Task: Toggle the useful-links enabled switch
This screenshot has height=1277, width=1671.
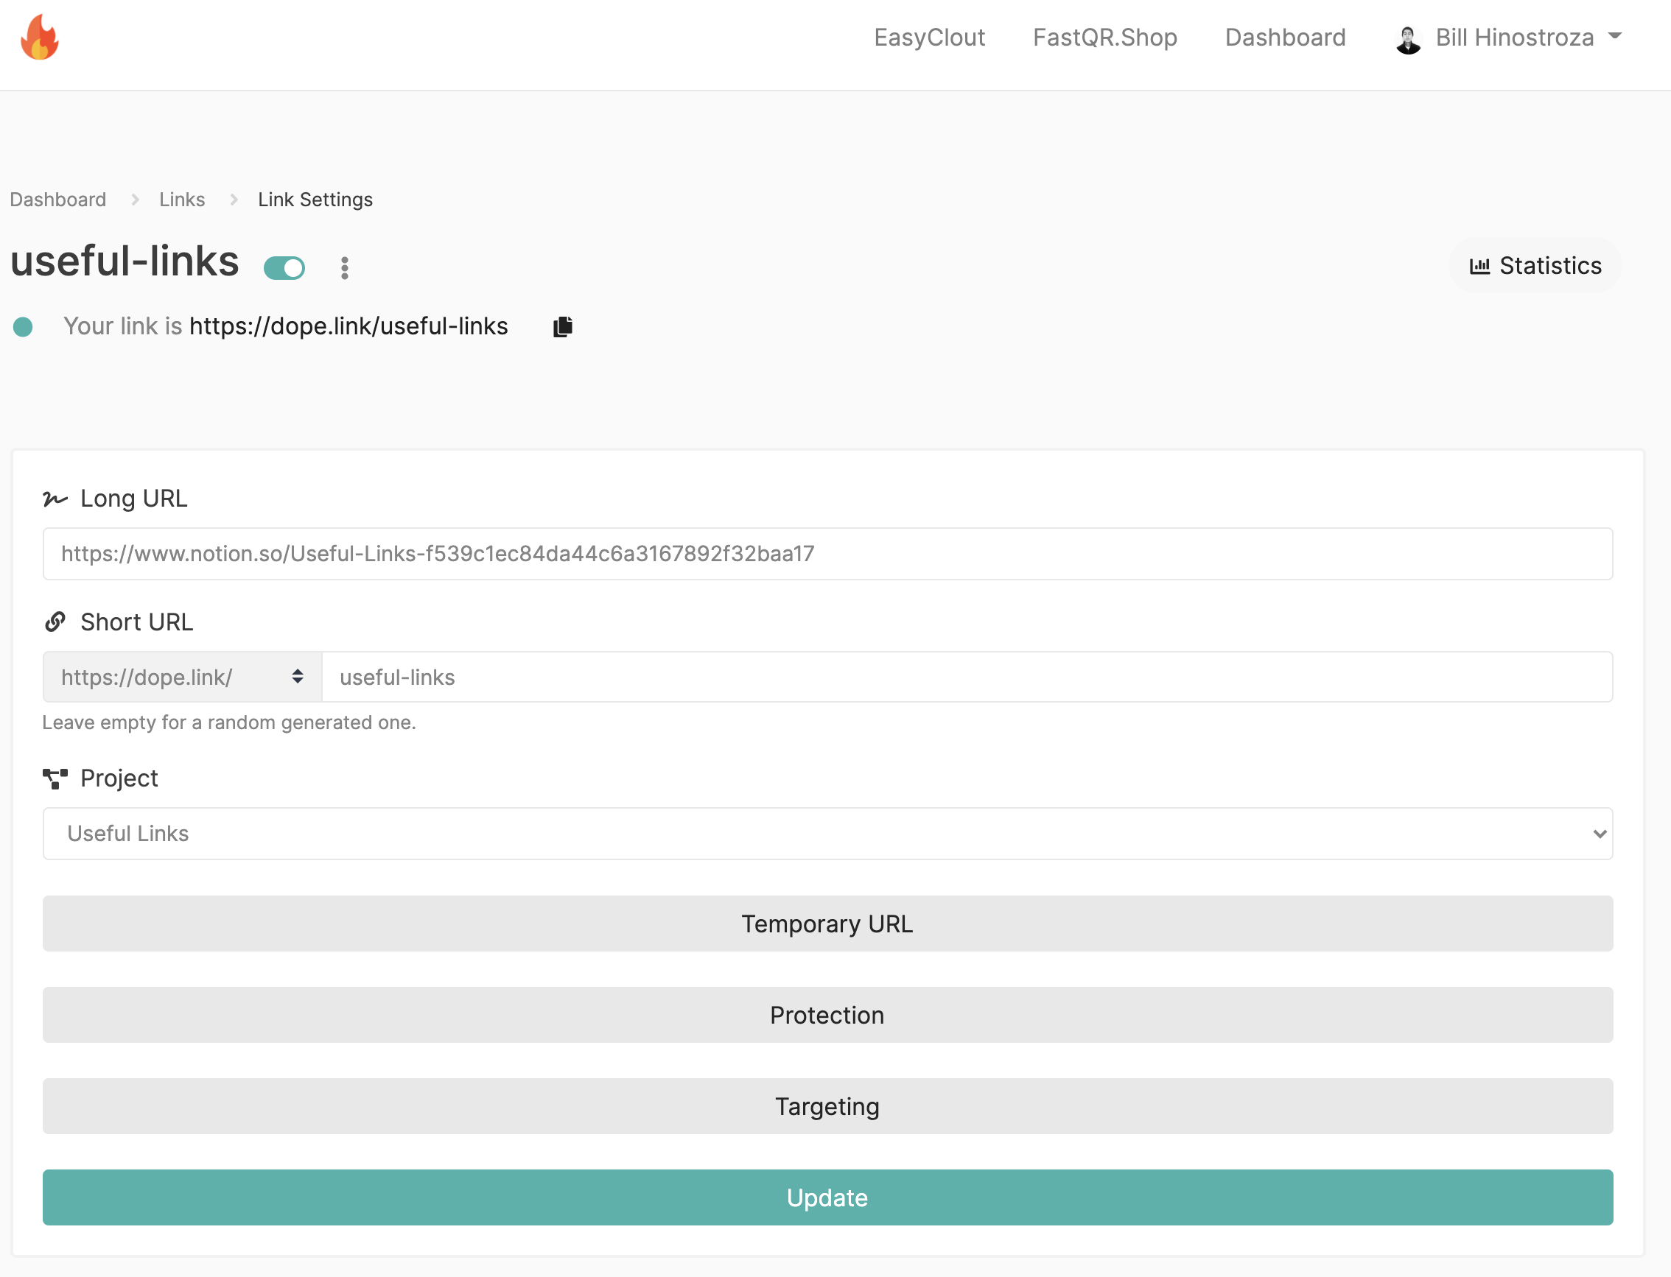Action: click(x=284, y=267)
